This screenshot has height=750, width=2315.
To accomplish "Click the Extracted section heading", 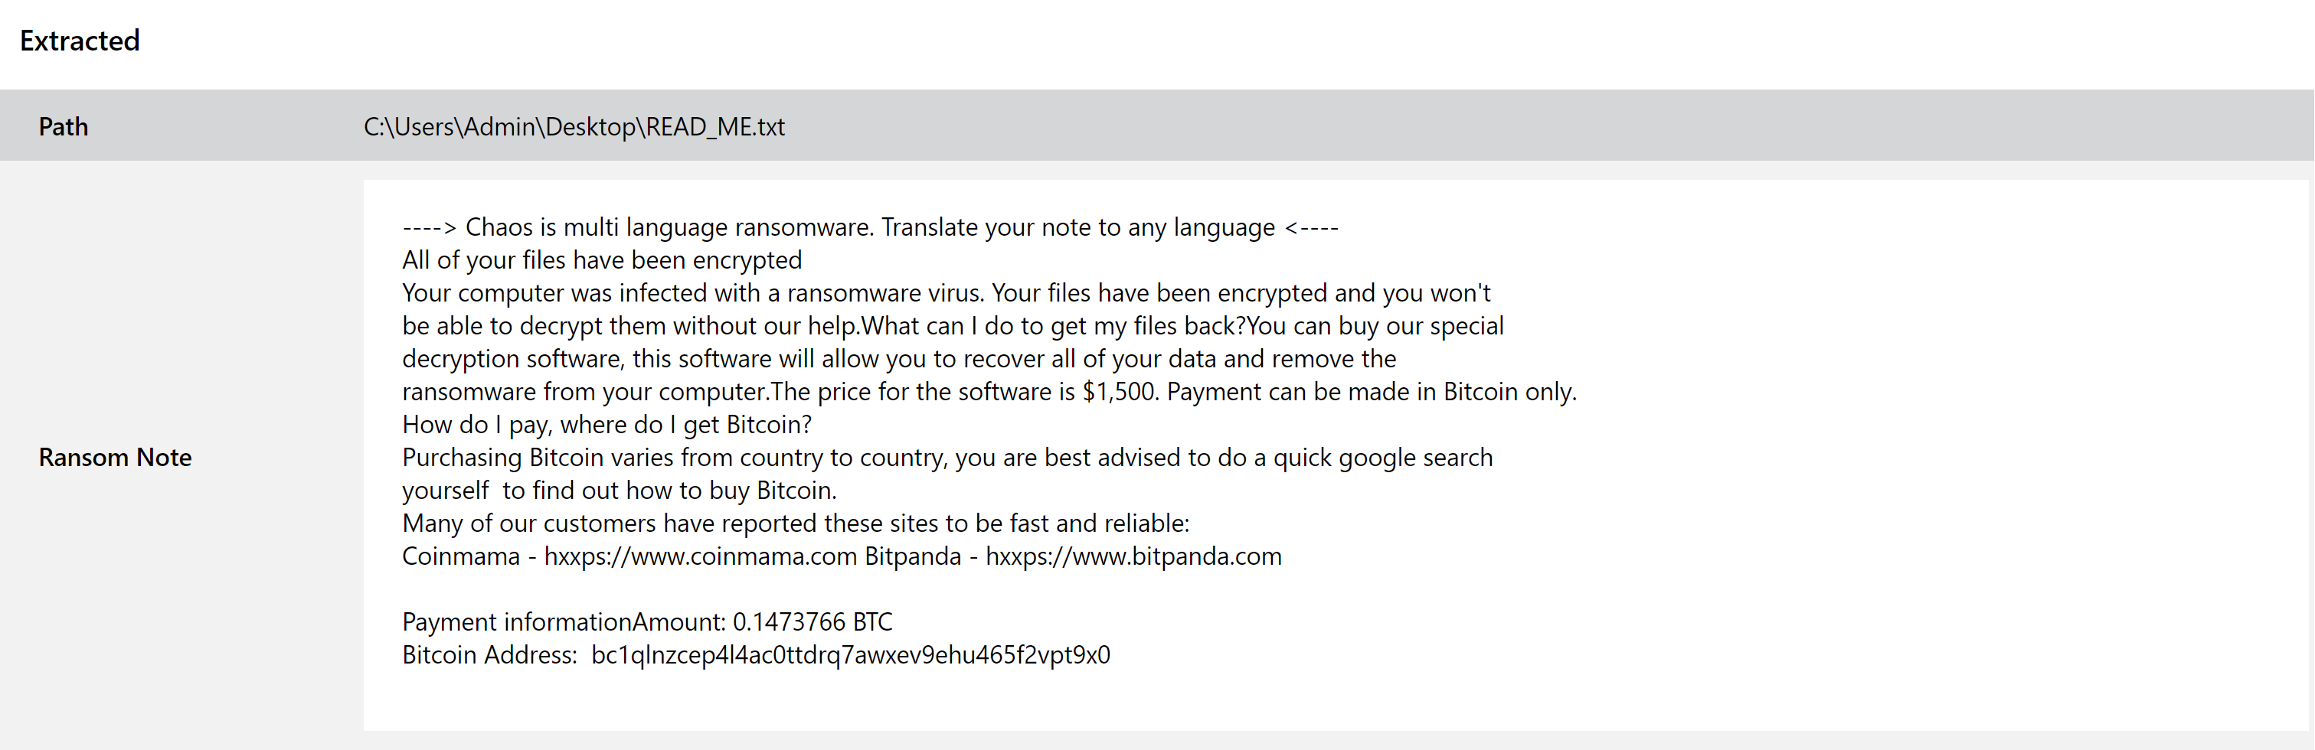I will click(80, 41).
